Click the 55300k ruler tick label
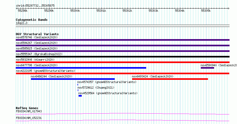This screenshot has width=237, height=124. pyautogui.click(x=75, y=11)
